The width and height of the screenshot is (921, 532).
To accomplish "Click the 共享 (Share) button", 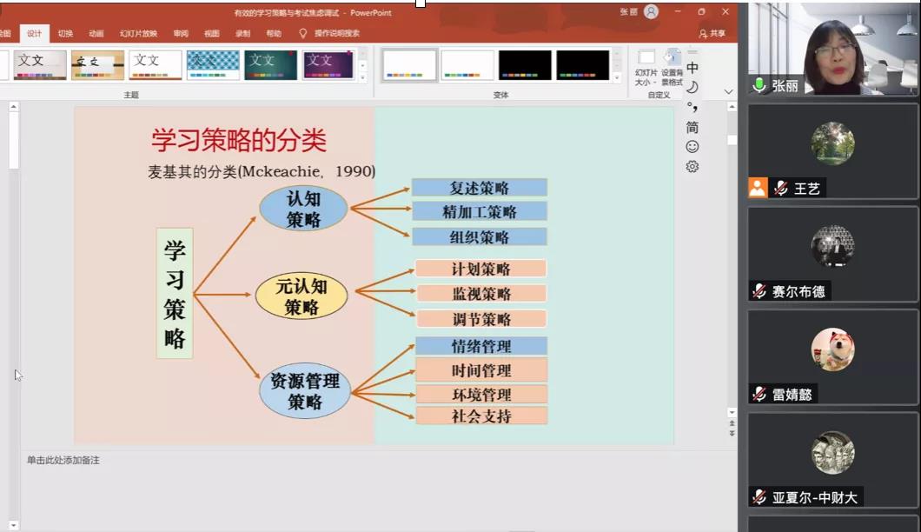I will click(x=712, y=34).
